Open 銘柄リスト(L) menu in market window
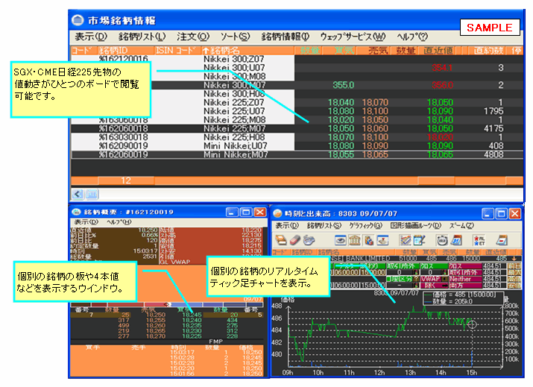The width and height of the screenshot is (533, 387). click(142, 37)
